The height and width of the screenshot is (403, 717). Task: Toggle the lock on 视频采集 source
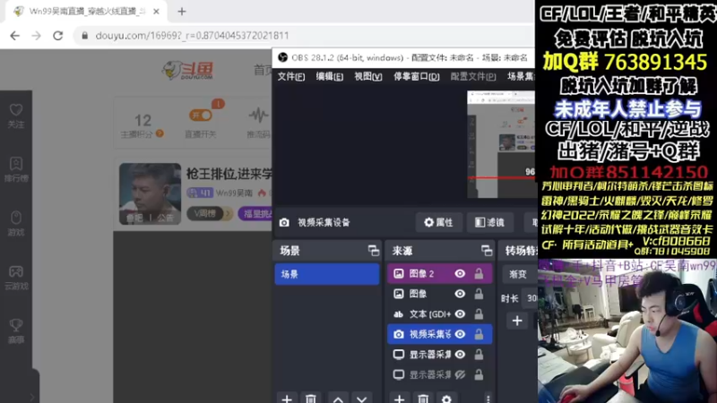point(479,334)
